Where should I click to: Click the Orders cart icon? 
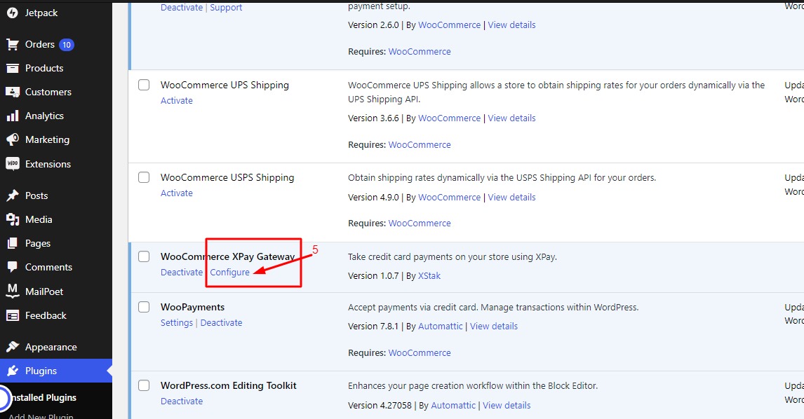[13, 45]
